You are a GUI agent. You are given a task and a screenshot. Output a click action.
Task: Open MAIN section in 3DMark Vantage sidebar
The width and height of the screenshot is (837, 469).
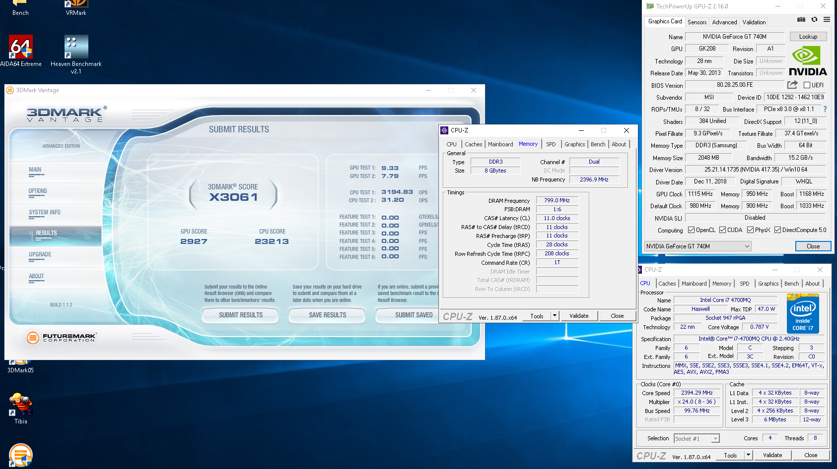click(56, 172)
